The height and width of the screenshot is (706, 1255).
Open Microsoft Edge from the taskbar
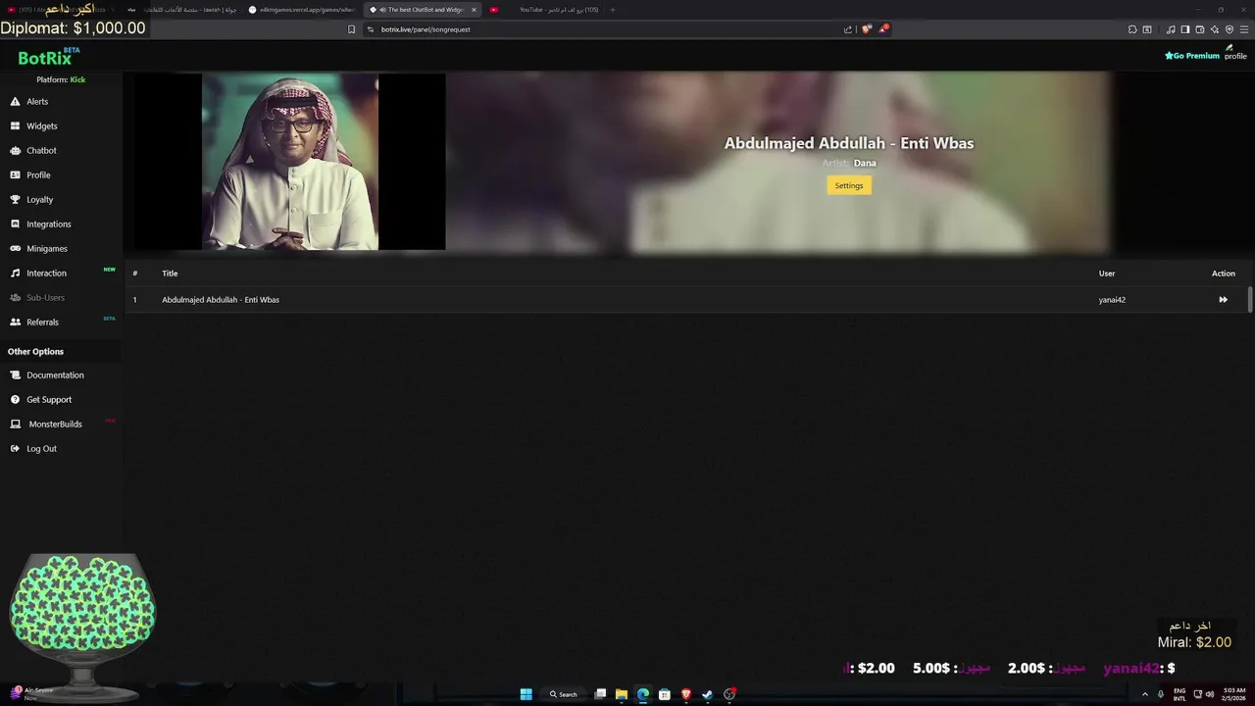[x=643, y=694]
